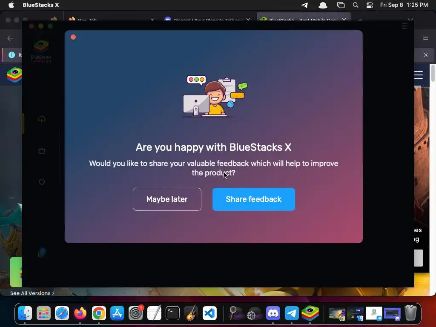The image size is (436, 327).
Task: Launch Firefox from the Dock
Action: click(80, 313)
